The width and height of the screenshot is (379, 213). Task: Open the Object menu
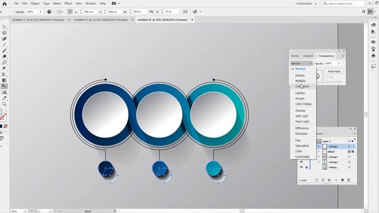coord(35,4)
